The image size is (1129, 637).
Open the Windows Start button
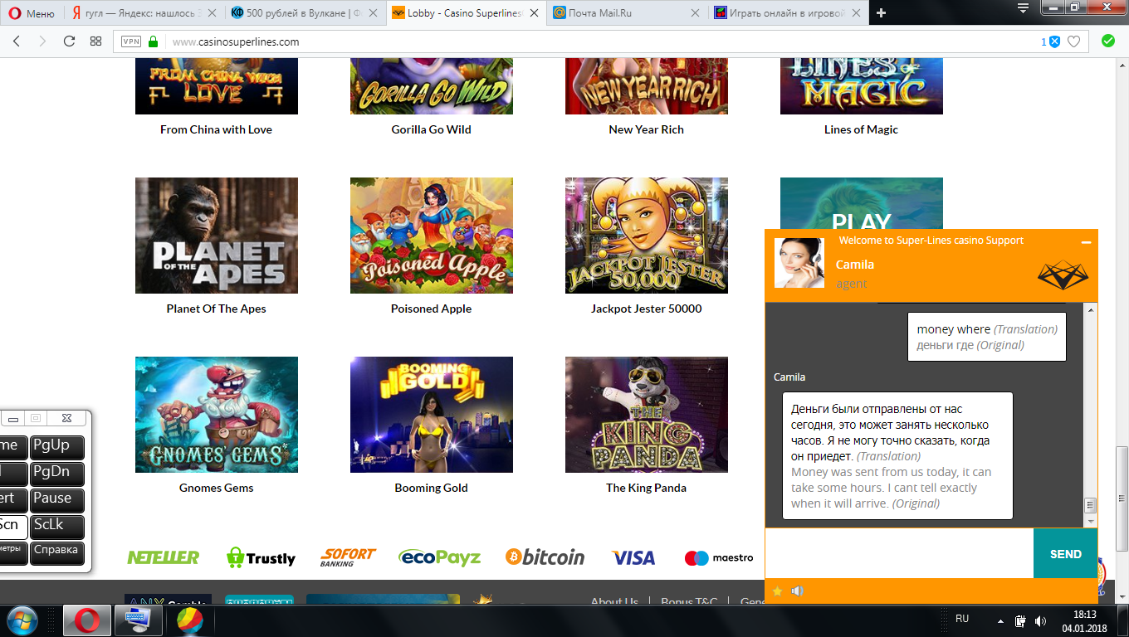coord(22,620)
